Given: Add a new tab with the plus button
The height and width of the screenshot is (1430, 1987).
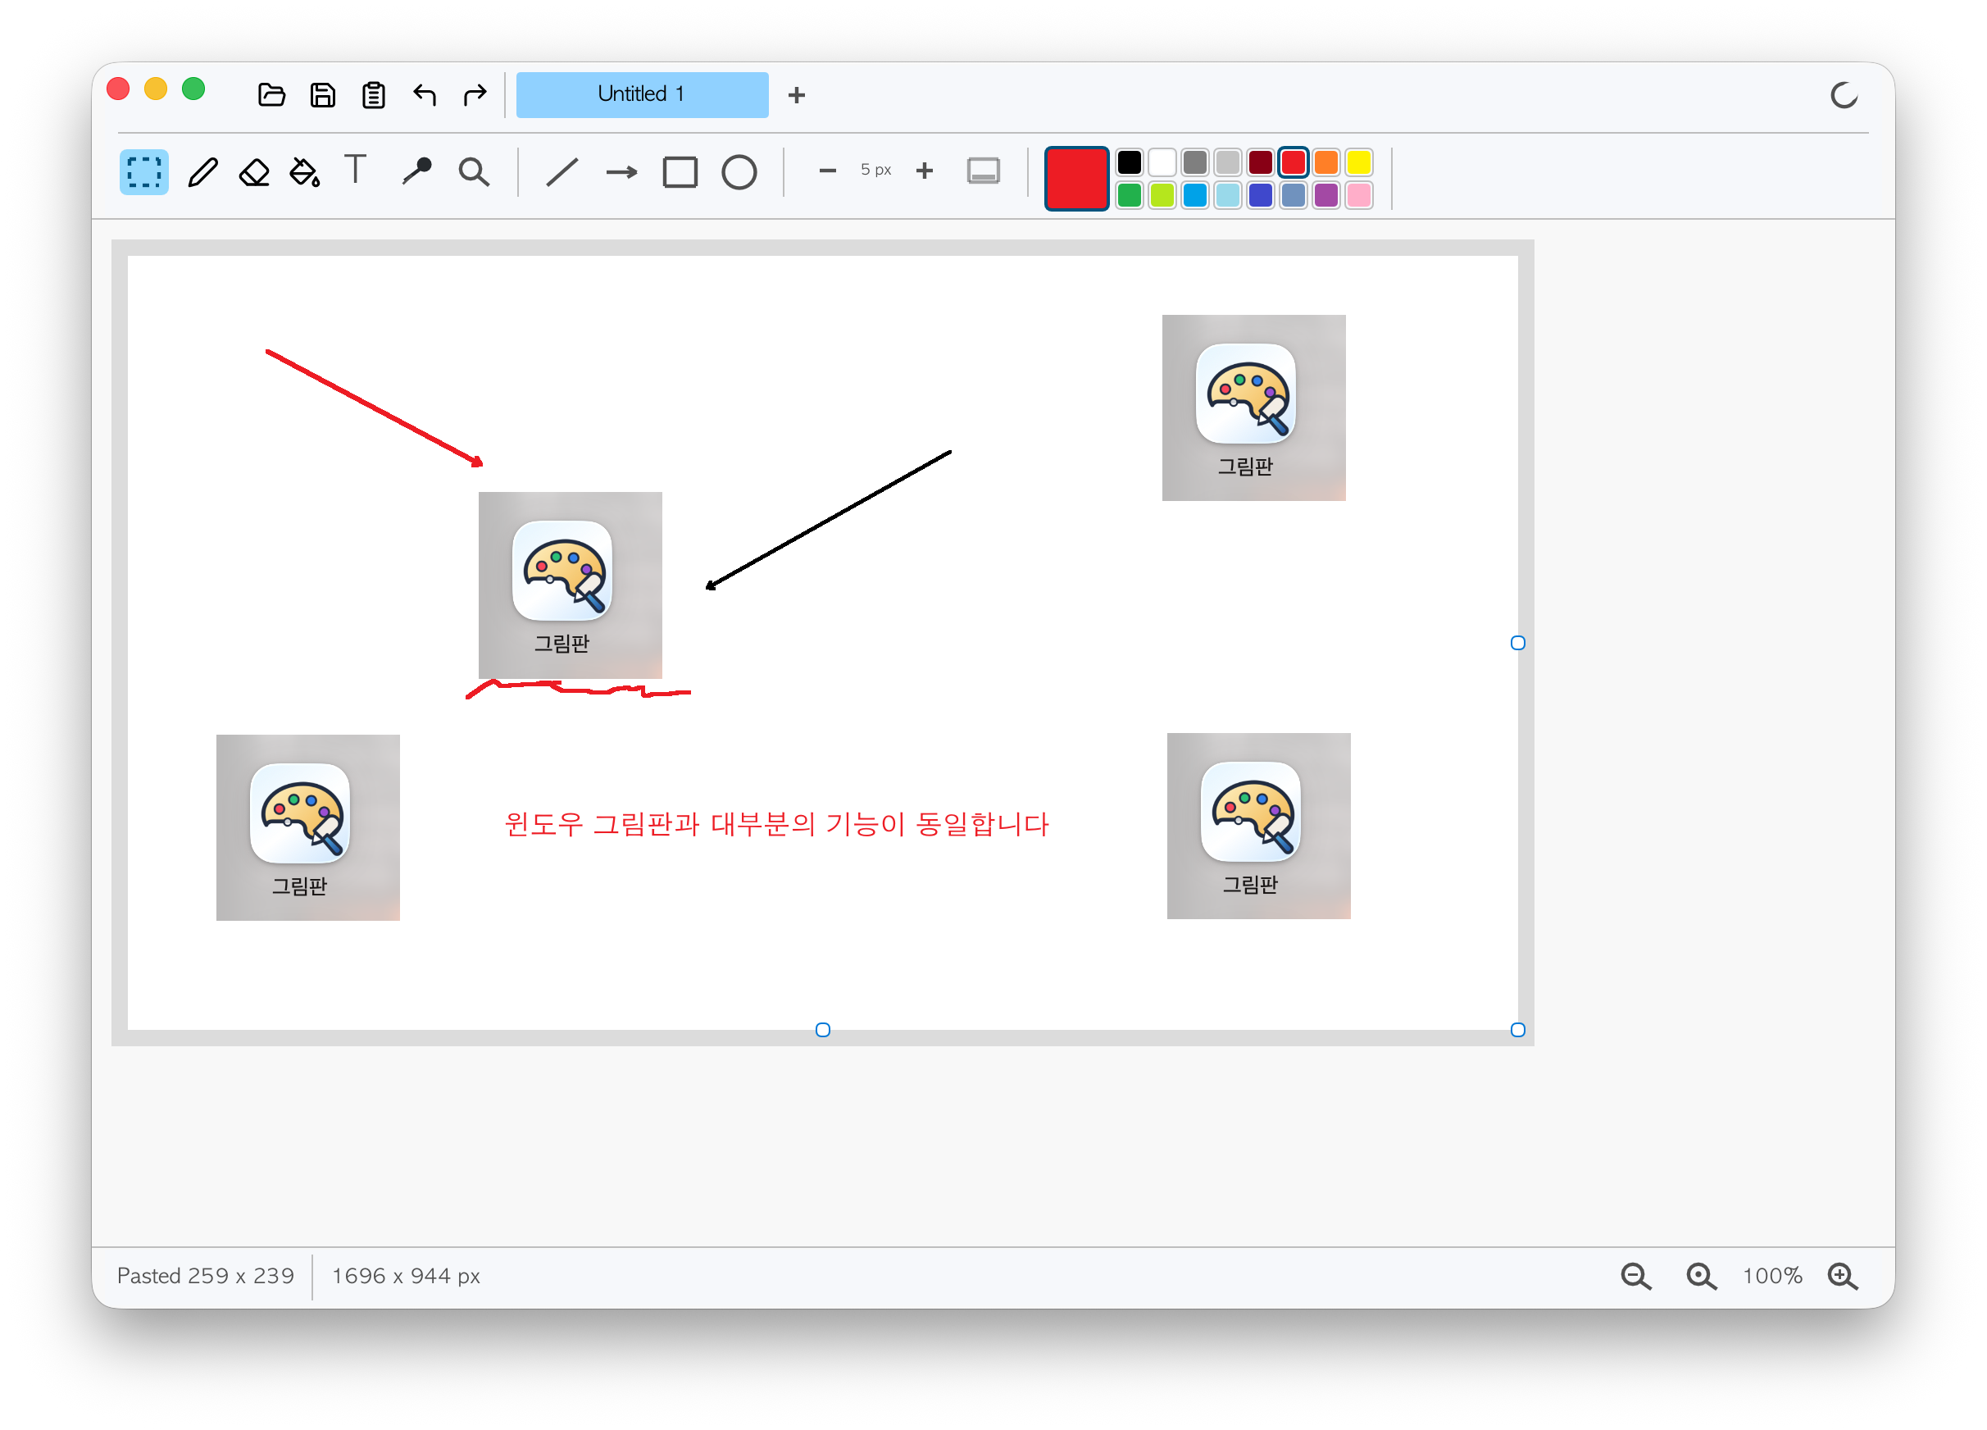Looking at the screenshot, I should [795, 94].
